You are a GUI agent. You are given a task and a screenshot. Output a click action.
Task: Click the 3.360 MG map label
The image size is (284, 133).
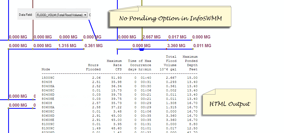(x=176, y=46)
